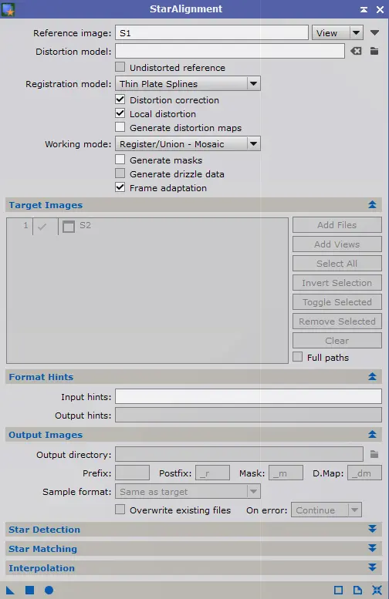Open the Sample format dropdown
Viewport: 389px width, 599px height.
[188, 492]
